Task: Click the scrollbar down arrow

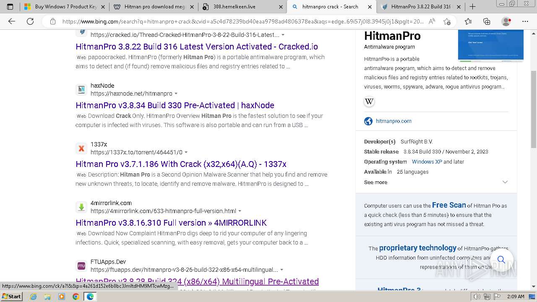Action: [533, 286]
